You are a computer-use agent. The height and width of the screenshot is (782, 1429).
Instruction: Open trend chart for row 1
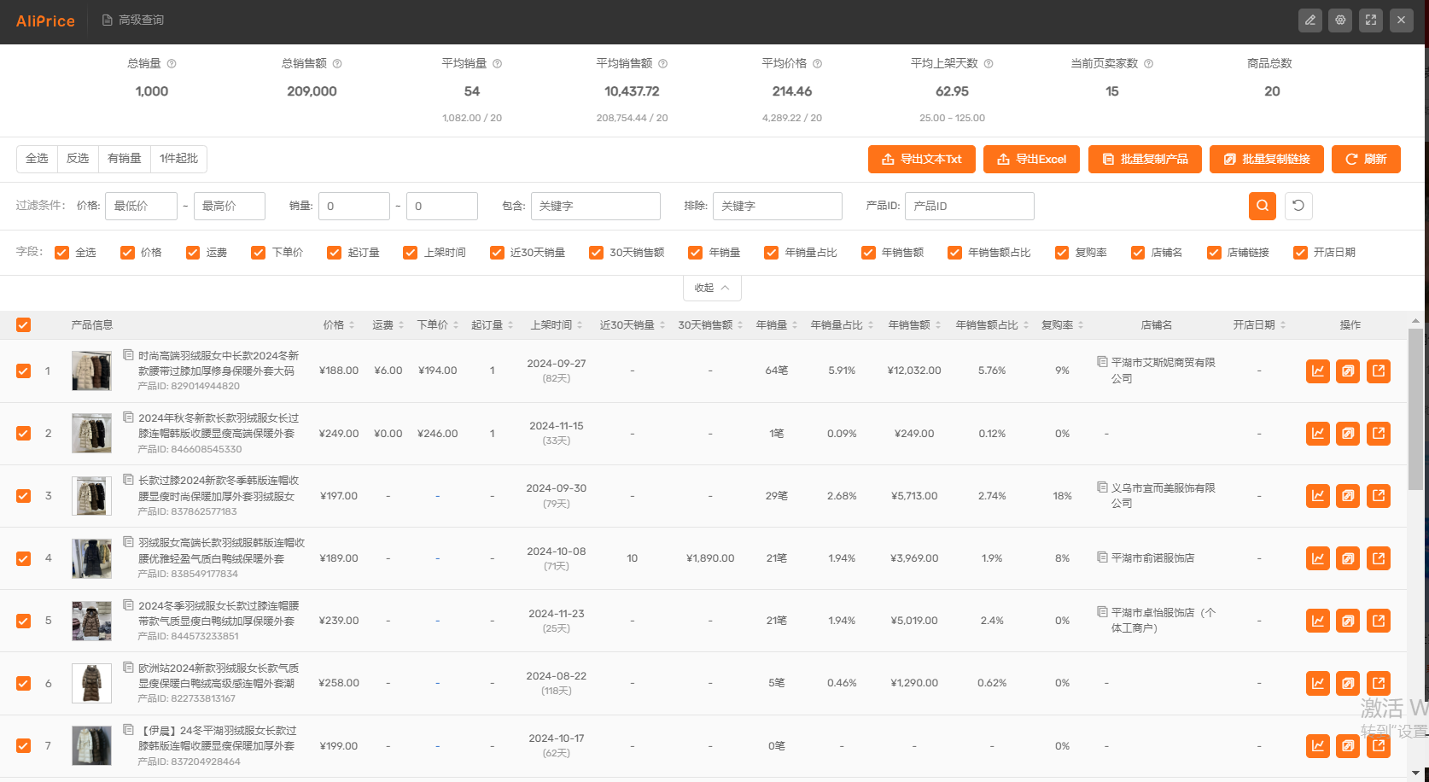point(1318,371)
